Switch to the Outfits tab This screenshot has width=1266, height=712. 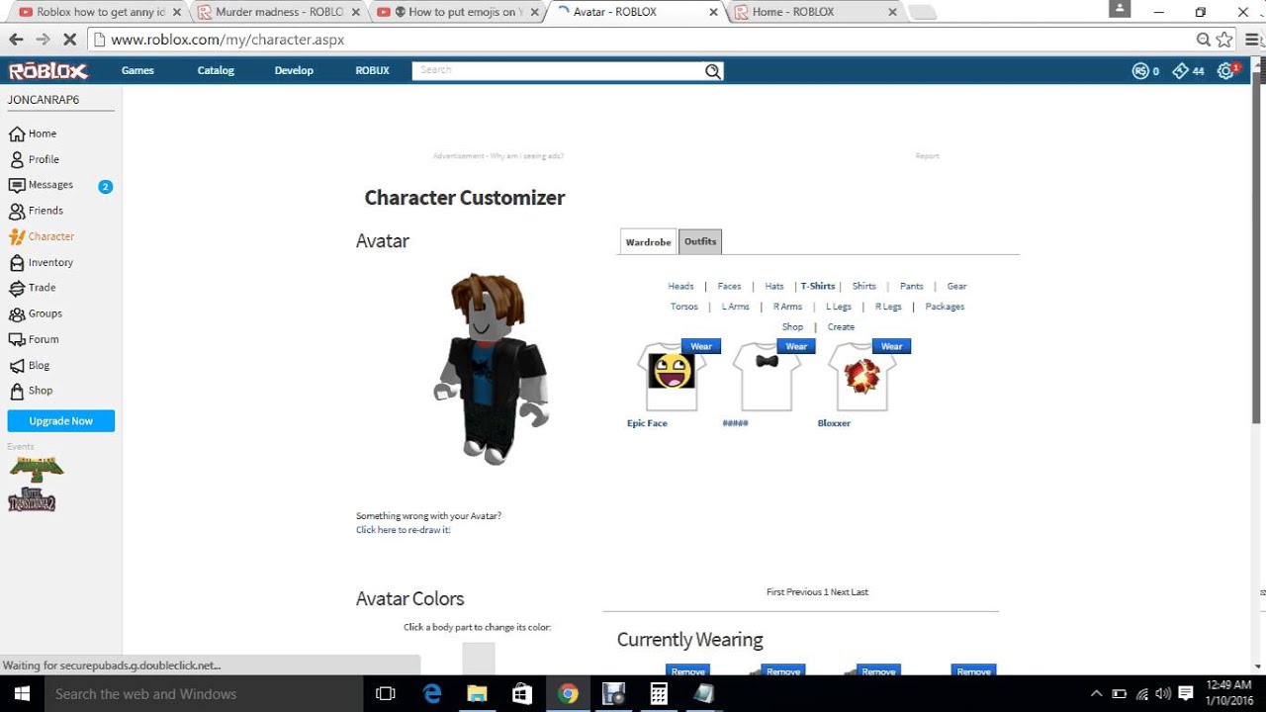[x=700, y=241]
